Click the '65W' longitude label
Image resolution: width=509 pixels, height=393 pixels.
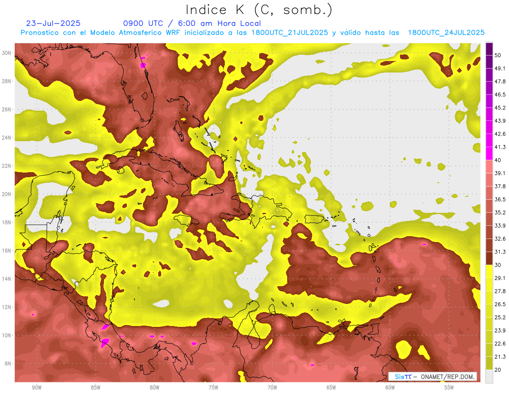331,388
